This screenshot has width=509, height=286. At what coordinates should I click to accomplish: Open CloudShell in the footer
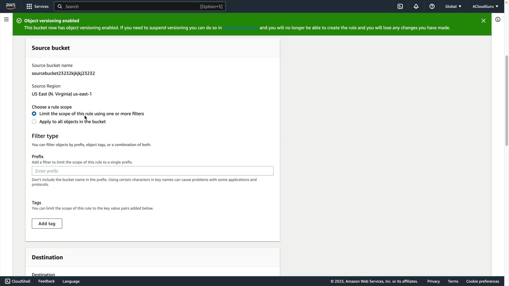pos(18,281)
